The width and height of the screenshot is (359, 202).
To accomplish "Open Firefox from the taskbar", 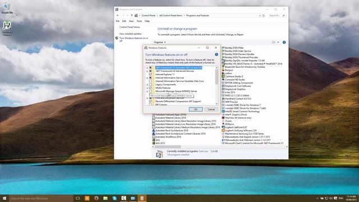I will click(x=96, y=198).
